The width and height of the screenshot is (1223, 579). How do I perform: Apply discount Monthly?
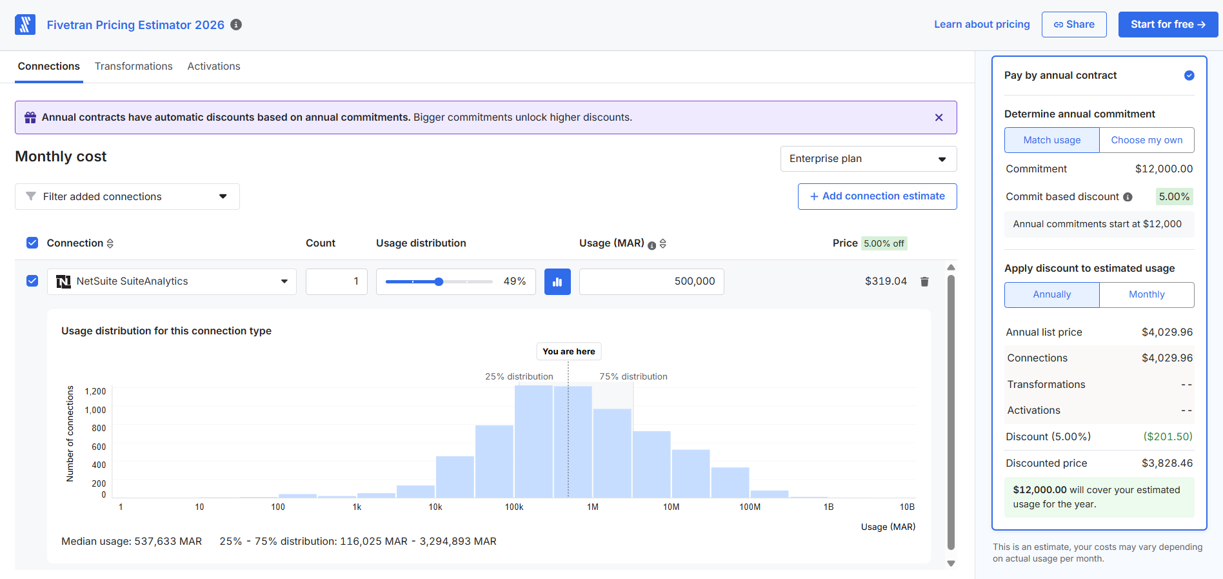click(1147, 294)
